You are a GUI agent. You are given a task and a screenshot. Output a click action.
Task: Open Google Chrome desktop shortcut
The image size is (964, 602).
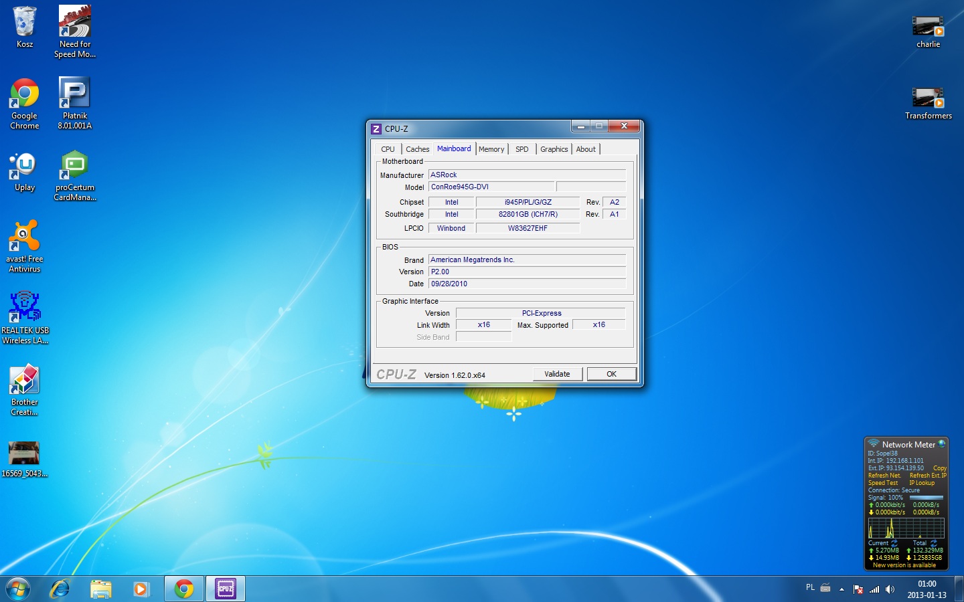click(x=25, y=103)
